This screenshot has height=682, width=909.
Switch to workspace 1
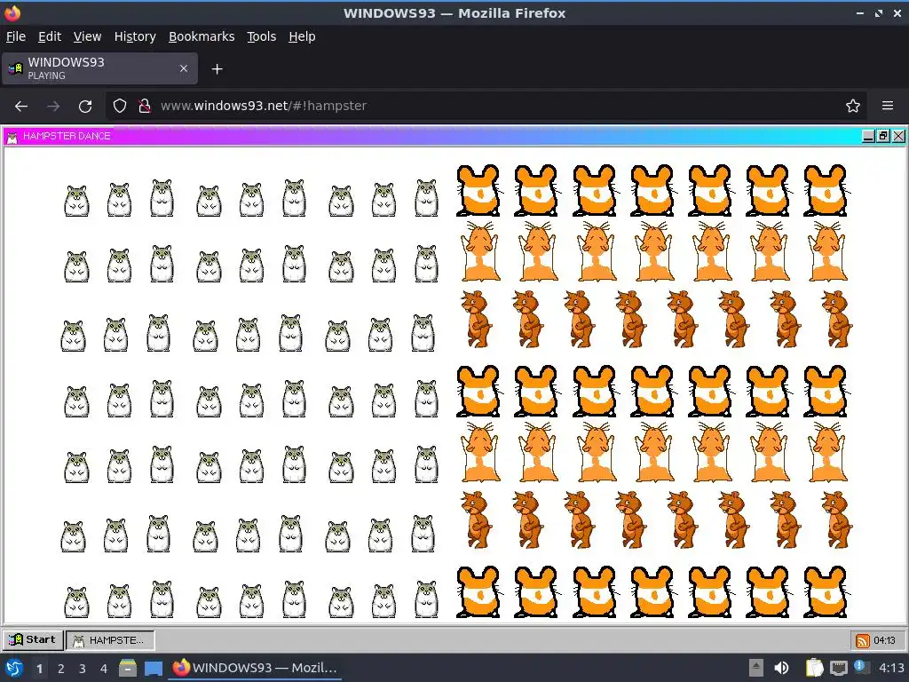coord(39,669)
